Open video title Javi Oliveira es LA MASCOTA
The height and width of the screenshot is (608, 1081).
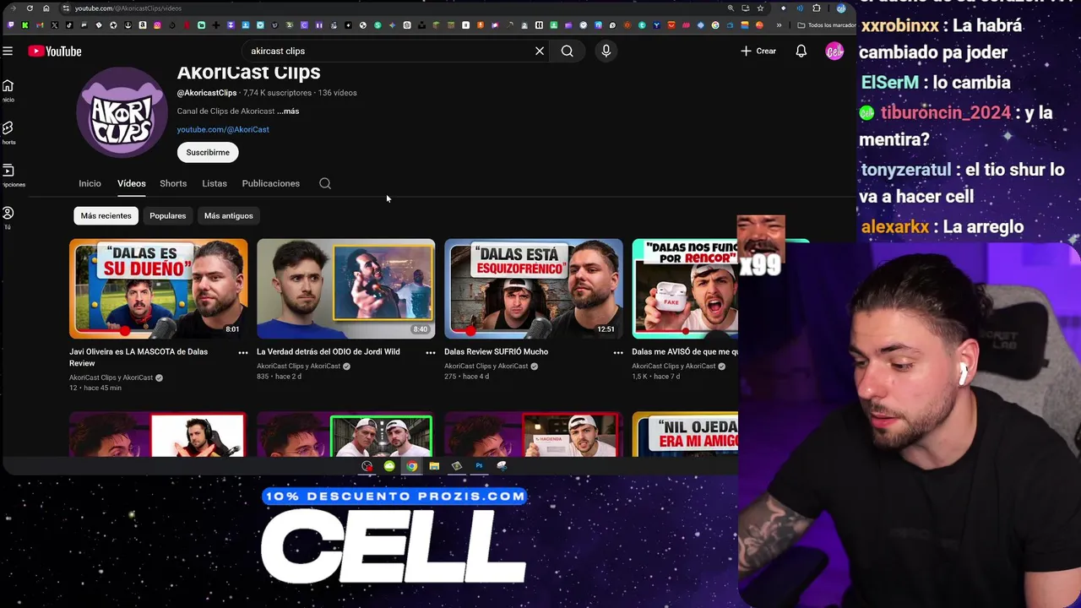point(139,357)
